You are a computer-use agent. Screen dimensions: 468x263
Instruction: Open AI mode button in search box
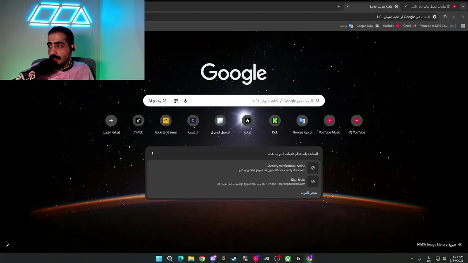(x=157, y=101)
